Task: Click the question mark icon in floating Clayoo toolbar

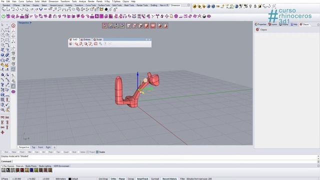Action: point(105,43)
